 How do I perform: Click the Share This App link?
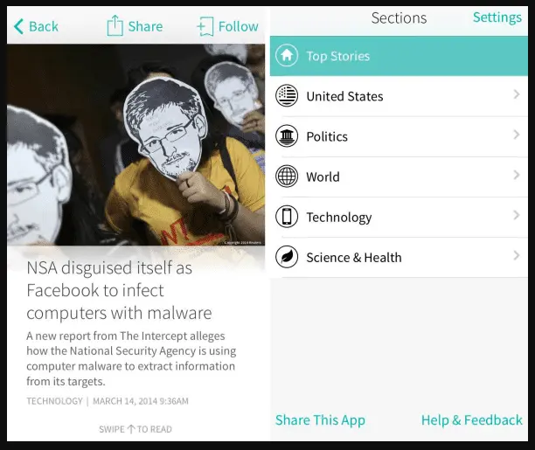[320, 420]
